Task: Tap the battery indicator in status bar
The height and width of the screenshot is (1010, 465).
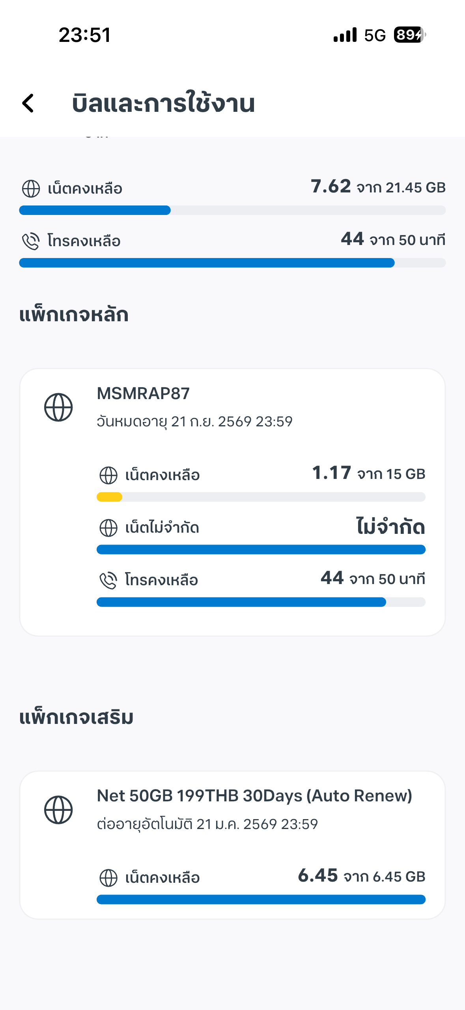Action: pyautogui.click(x=409, y=35)
